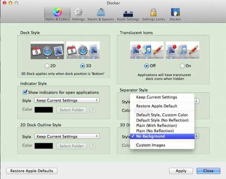Choose Plain (With Reflection) option
The height and width of the screenshot is (179, 226).
162,125
